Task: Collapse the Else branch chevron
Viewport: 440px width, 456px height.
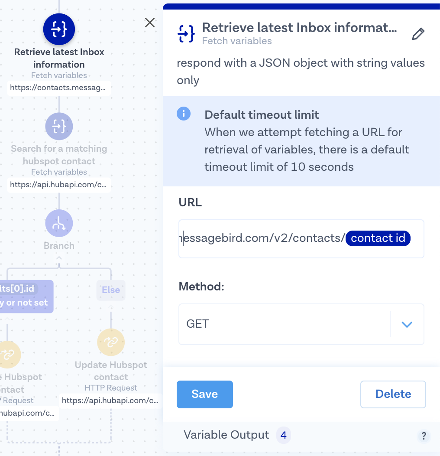Action: 111,307
